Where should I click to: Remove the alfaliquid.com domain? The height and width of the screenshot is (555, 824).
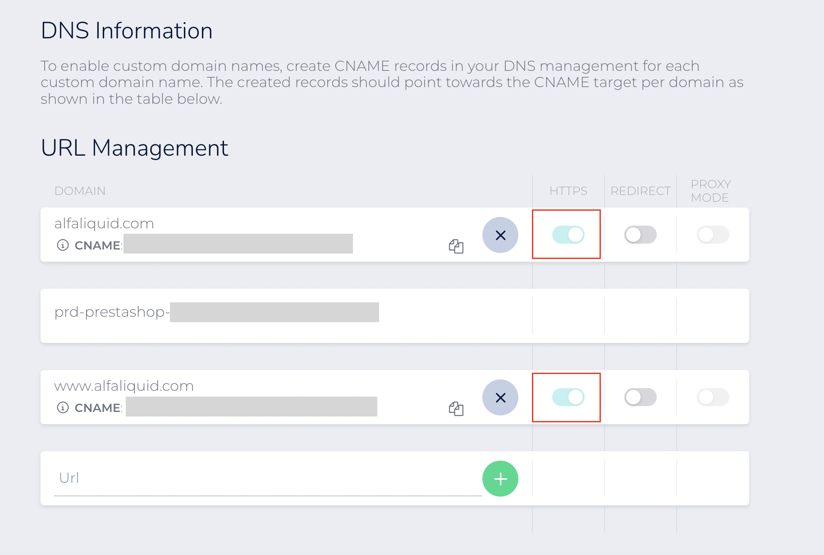pyautogui.click(x=500, y=235)
